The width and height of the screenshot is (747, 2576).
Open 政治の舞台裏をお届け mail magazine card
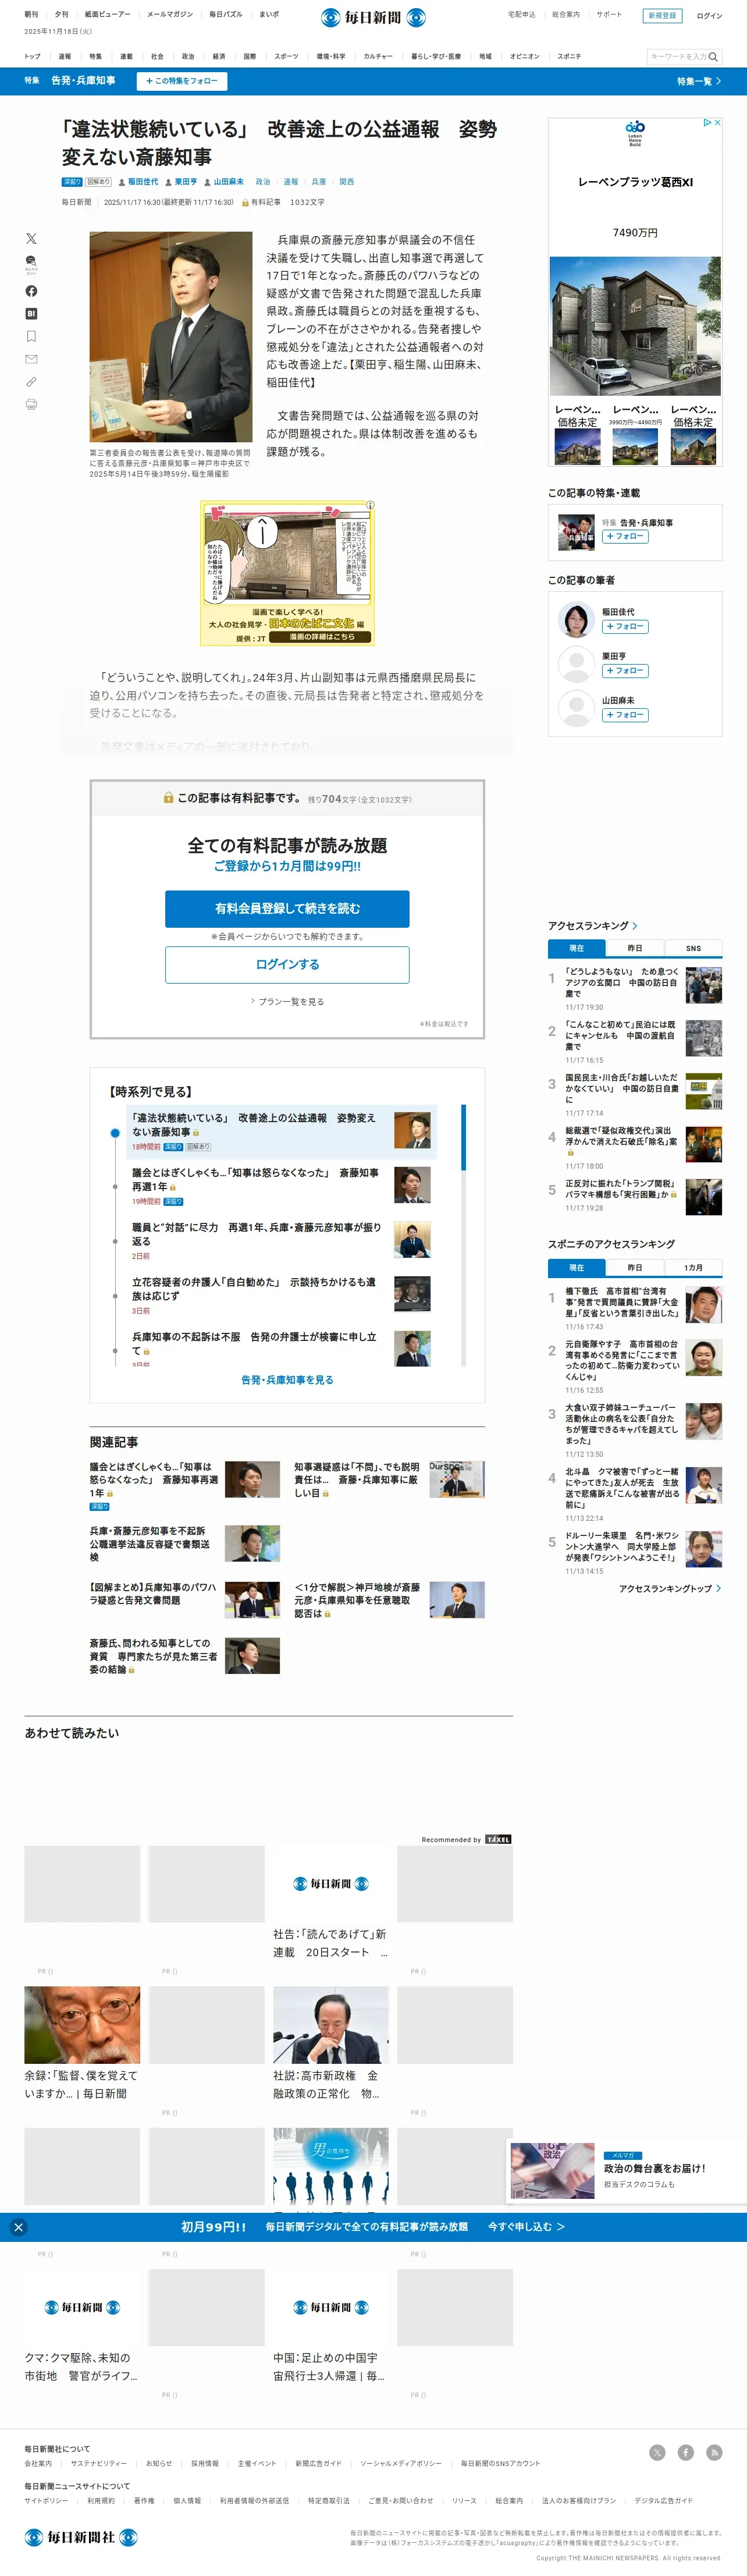(x=628, y=2170)
